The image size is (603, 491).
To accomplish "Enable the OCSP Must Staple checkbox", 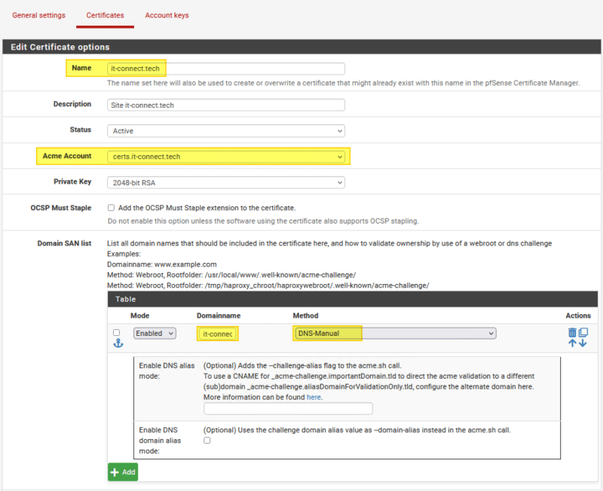I will pos(112,208).
